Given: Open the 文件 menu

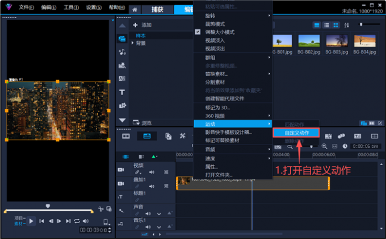Looking at the screenshot, I should click(26, 7).
